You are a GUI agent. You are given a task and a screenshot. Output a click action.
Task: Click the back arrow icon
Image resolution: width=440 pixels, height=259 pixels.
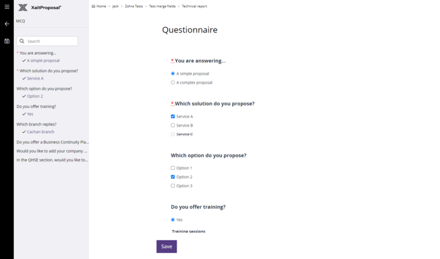coord(7,24)
